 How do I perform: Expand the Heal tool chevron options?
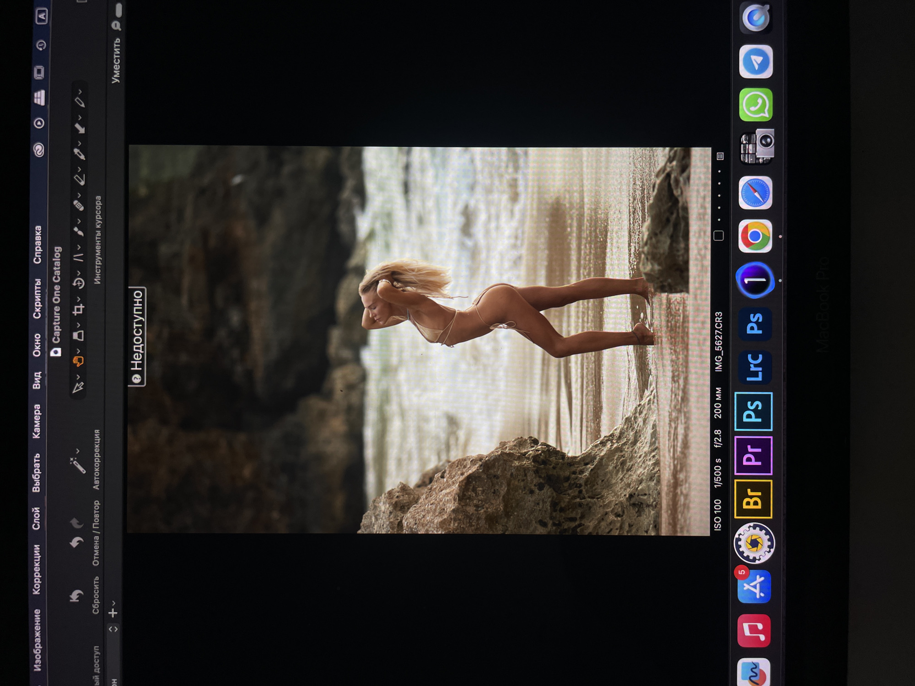coord(79,195)
